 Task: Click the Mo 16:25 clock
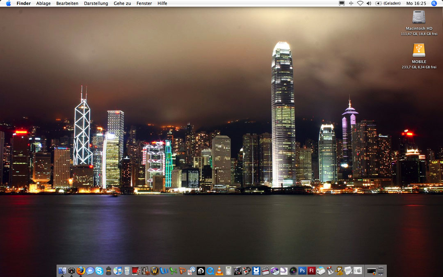pyautogui.click(x=416, y=3)
